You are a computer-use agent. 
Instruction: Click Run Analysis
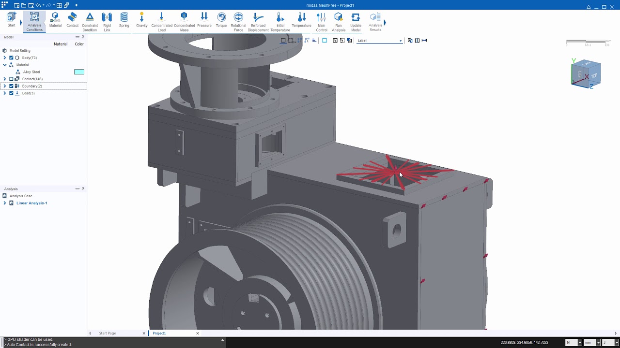pos(339,22)
